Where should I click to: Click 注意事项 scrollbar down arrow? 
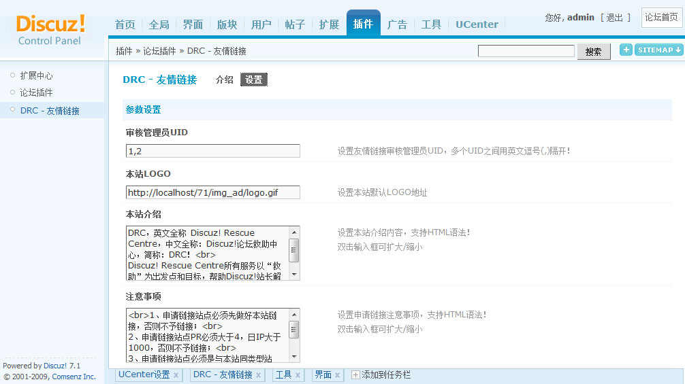(294, 357)
